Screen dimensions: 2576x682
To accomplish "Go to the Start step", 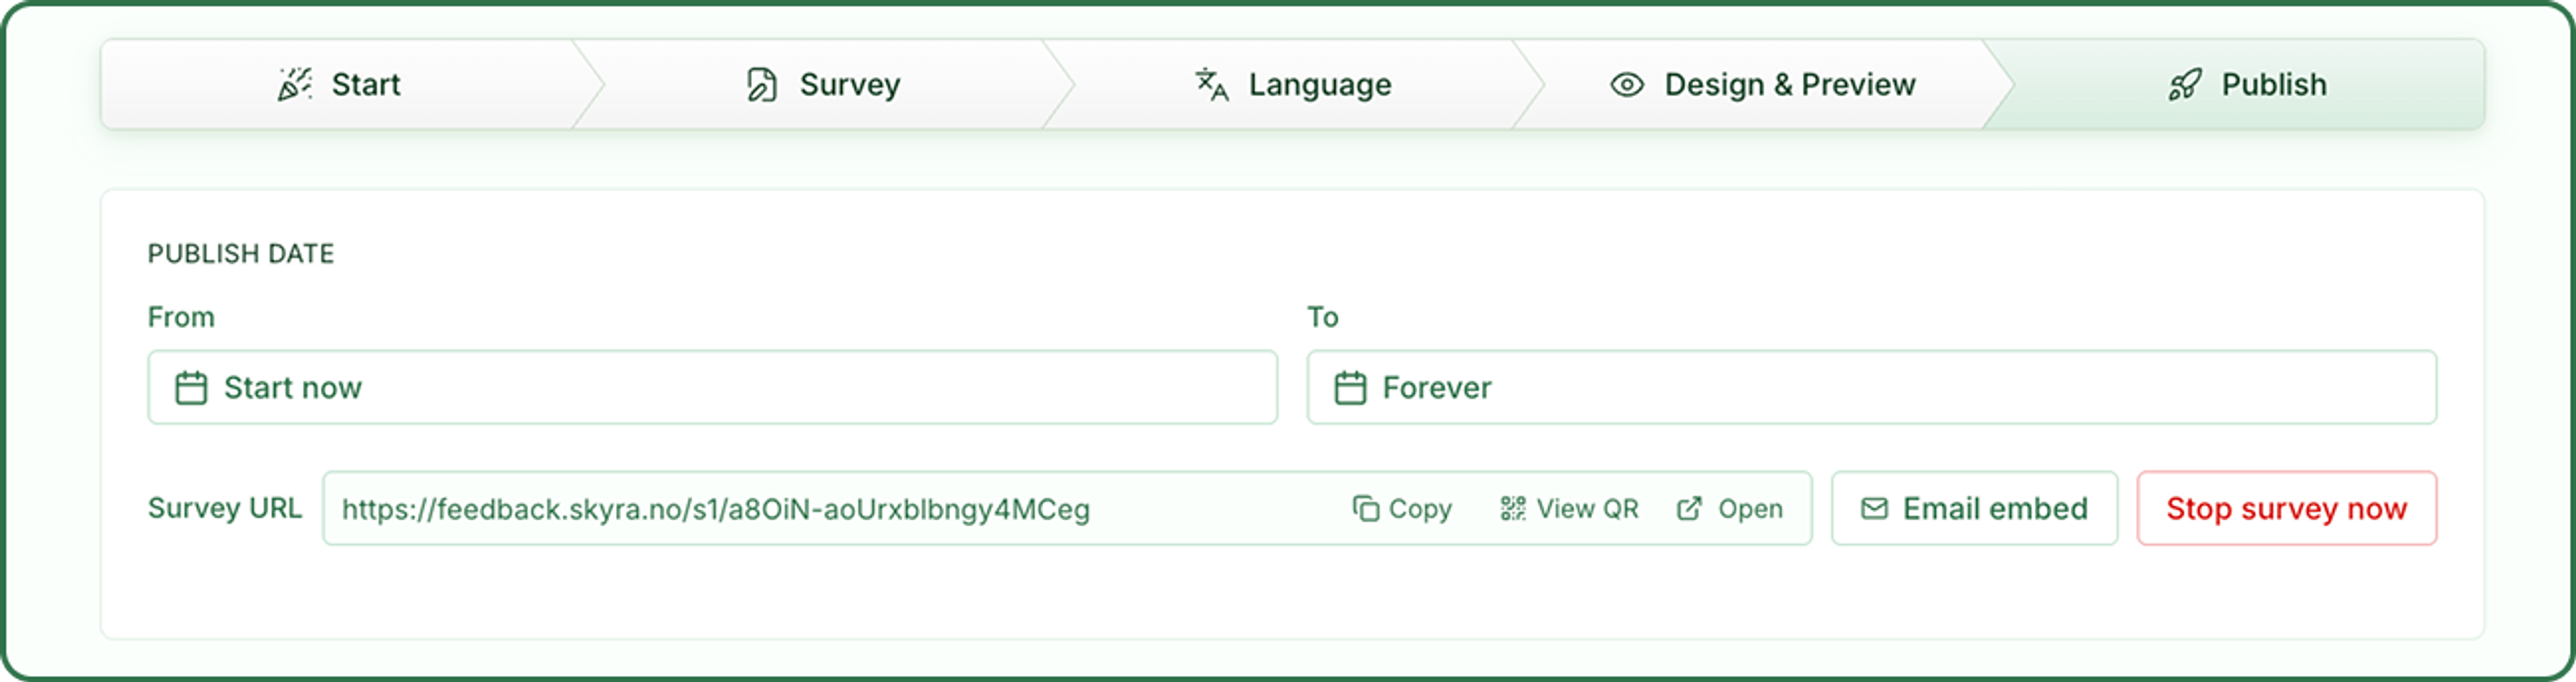I will [x=339, y=85].
